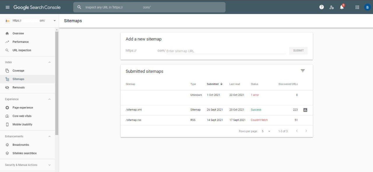Viewport: 373px width, 172px height.
Task: Click the 'Discovered URLs' column header
Action: [x=288, y=84]
